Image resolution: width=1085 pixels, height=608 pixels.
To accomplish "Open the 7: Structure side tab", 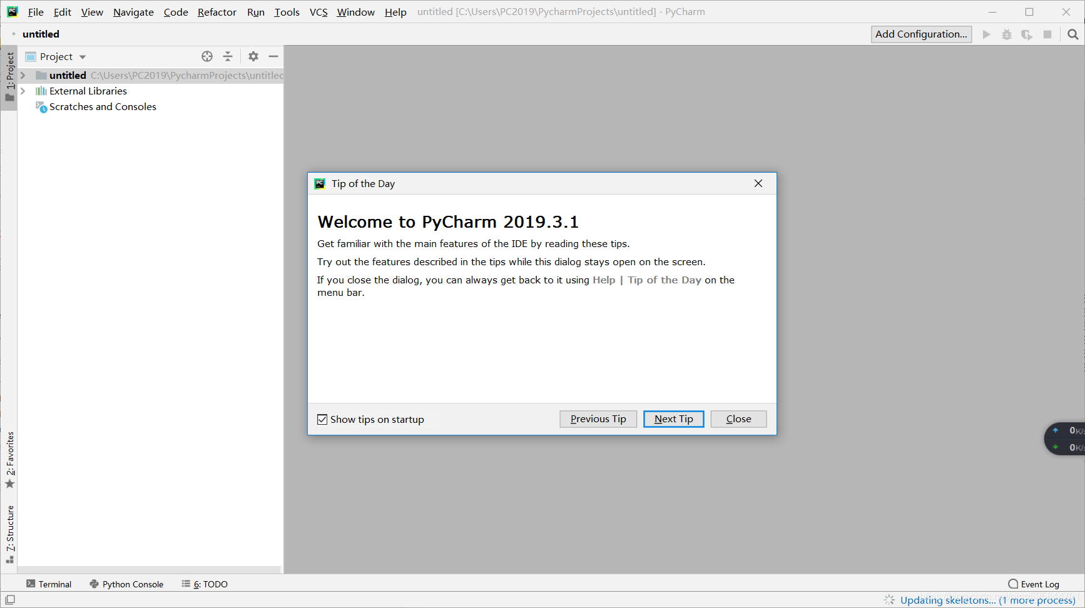I will (x=9, y=534).
